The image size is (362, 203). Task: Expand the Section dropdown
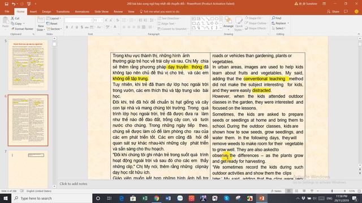point(54,29)
